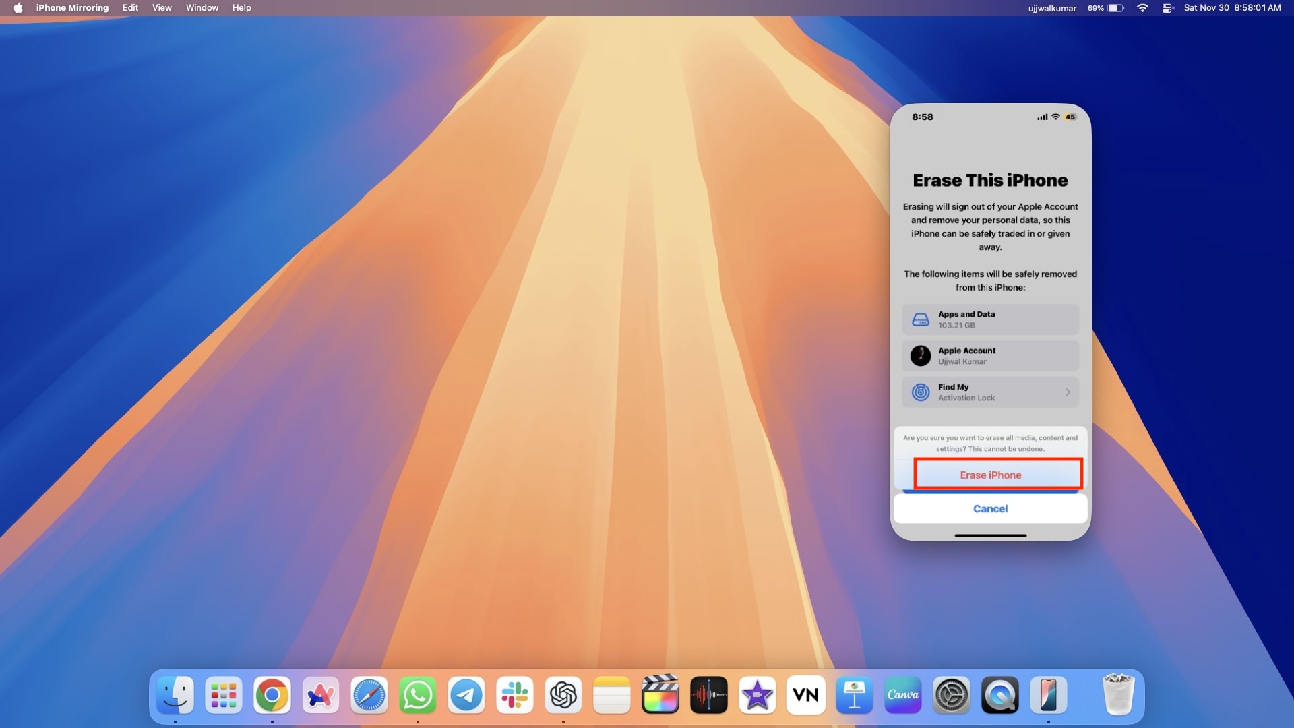
Task: Open the View menu in menu bar
Action: point(160,7)
